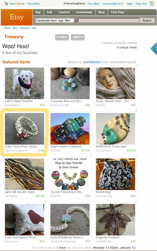Go to next treasury with NEXT
Viewport: 157px width, 251px height.
[78, 37]
